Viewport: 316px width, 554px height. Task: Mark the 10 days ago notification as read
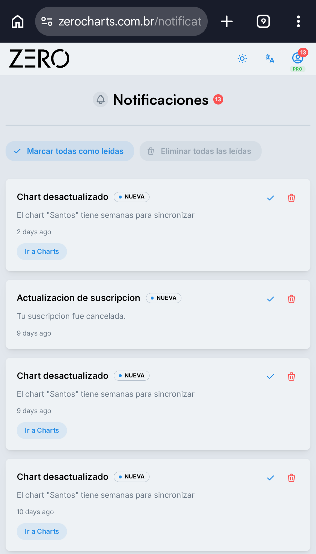(270, 478)
